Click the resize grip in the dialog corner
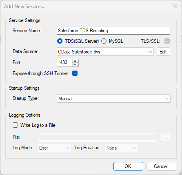The image size is (182, 175). [180, 173]
